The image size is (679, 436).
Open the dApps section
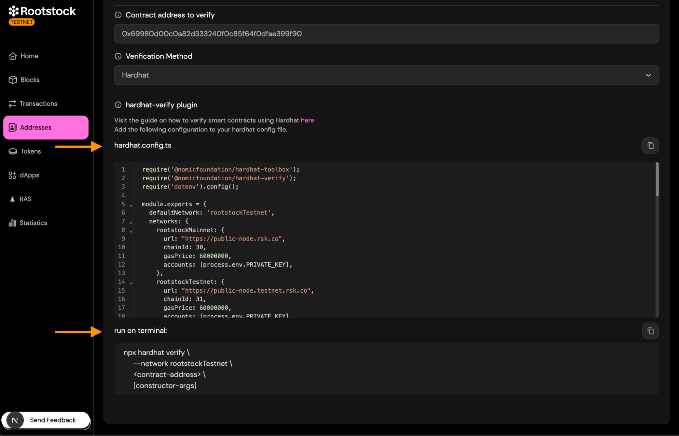click(29, 175)
